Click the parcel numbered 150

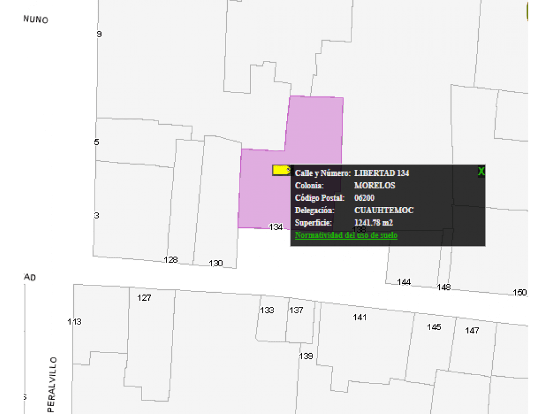(520, 293)
